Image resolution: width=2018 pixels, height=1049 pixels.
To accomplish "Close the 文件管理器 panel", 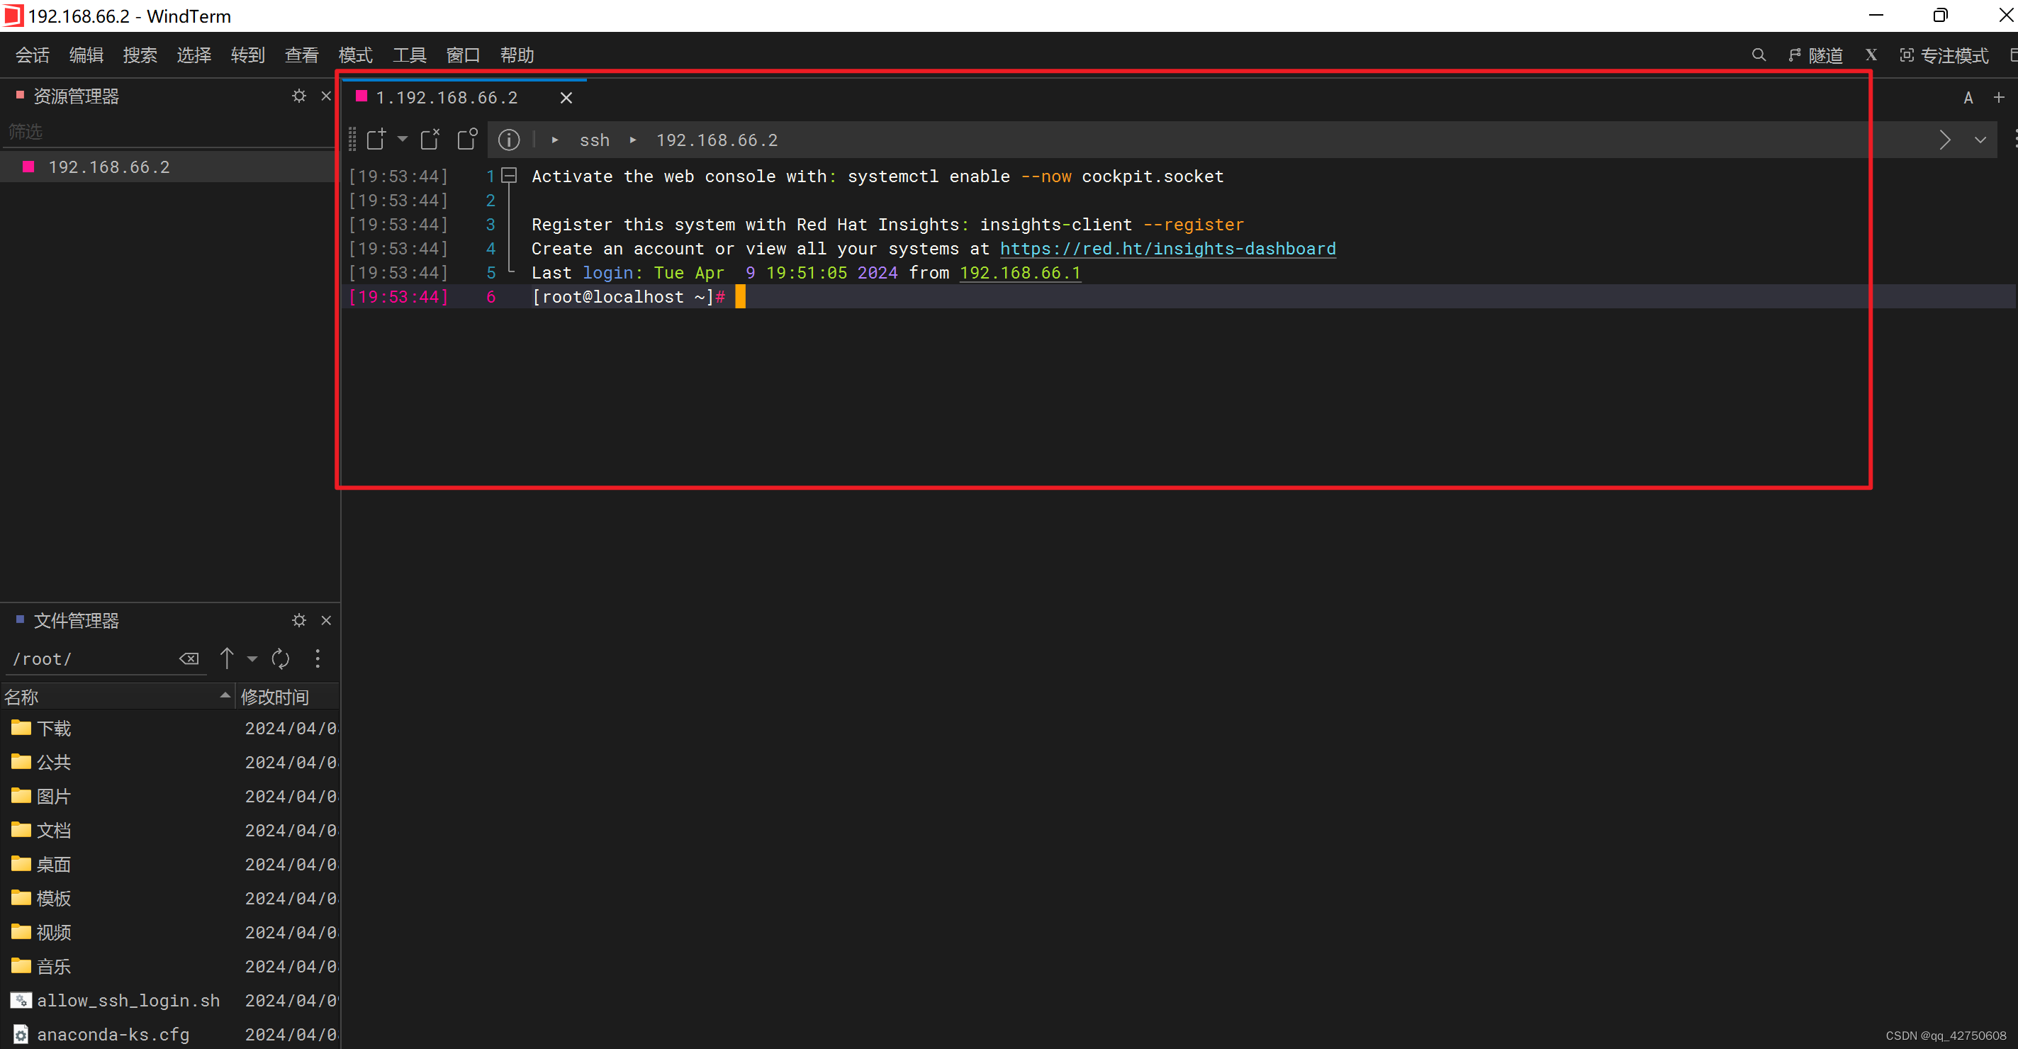I will 326,619.
